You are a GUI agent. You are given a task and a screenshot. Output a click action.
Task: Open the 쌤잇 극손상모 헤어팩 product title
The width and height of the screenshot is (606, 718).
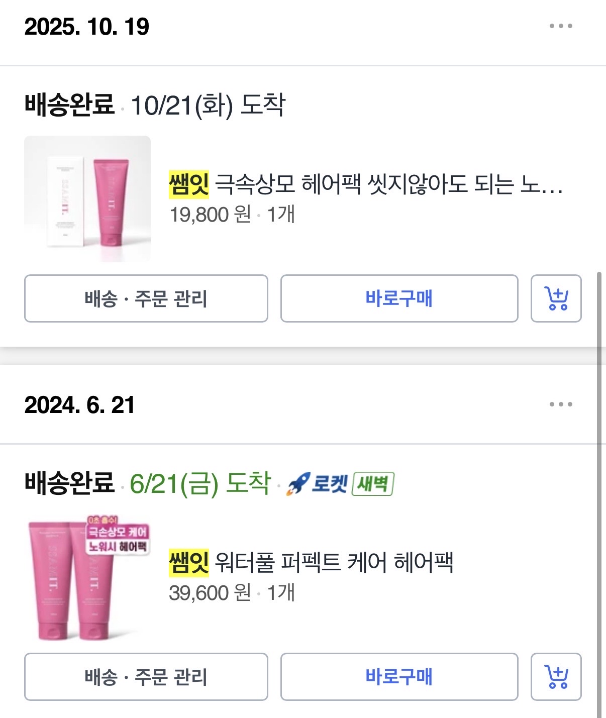pos(366,184)
